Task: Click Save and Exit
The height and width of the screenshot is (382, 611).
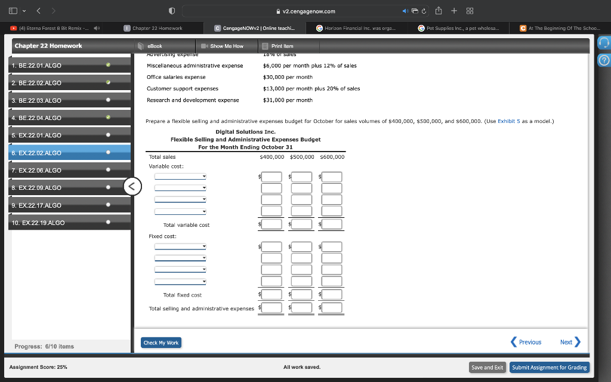Action: pyautogui.click(x=487, y=367)
